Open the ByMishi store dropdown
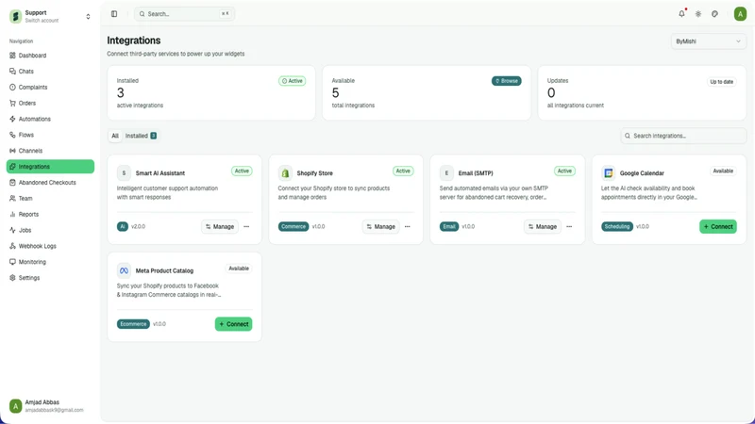755x424 pixels. [x=708, y=41]
